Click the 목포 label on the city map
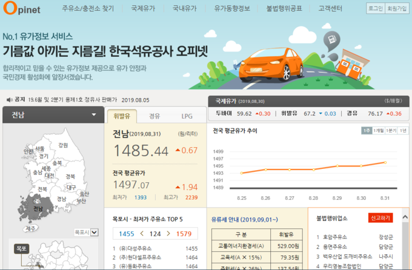The height and width of the screenshot is (270, 412). [22, 248]
